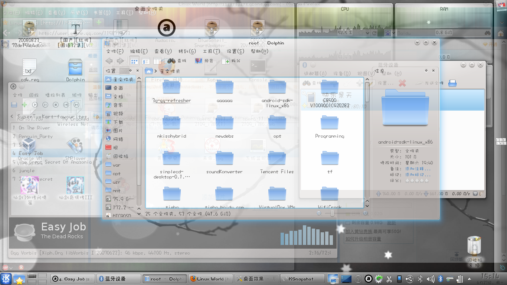Select 回收站 in Dolphin places panel

[120, 156]
